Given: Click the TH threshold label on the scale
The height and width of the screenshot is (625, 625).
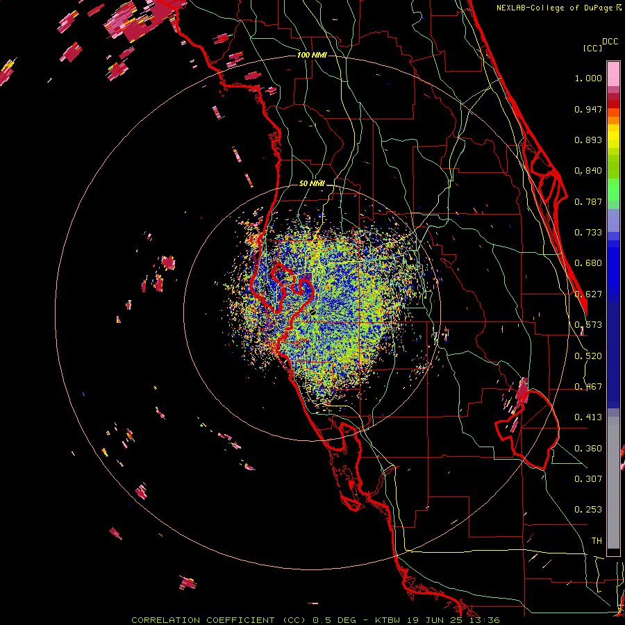Looking at the screenshot, I should [x=597, y=541].
